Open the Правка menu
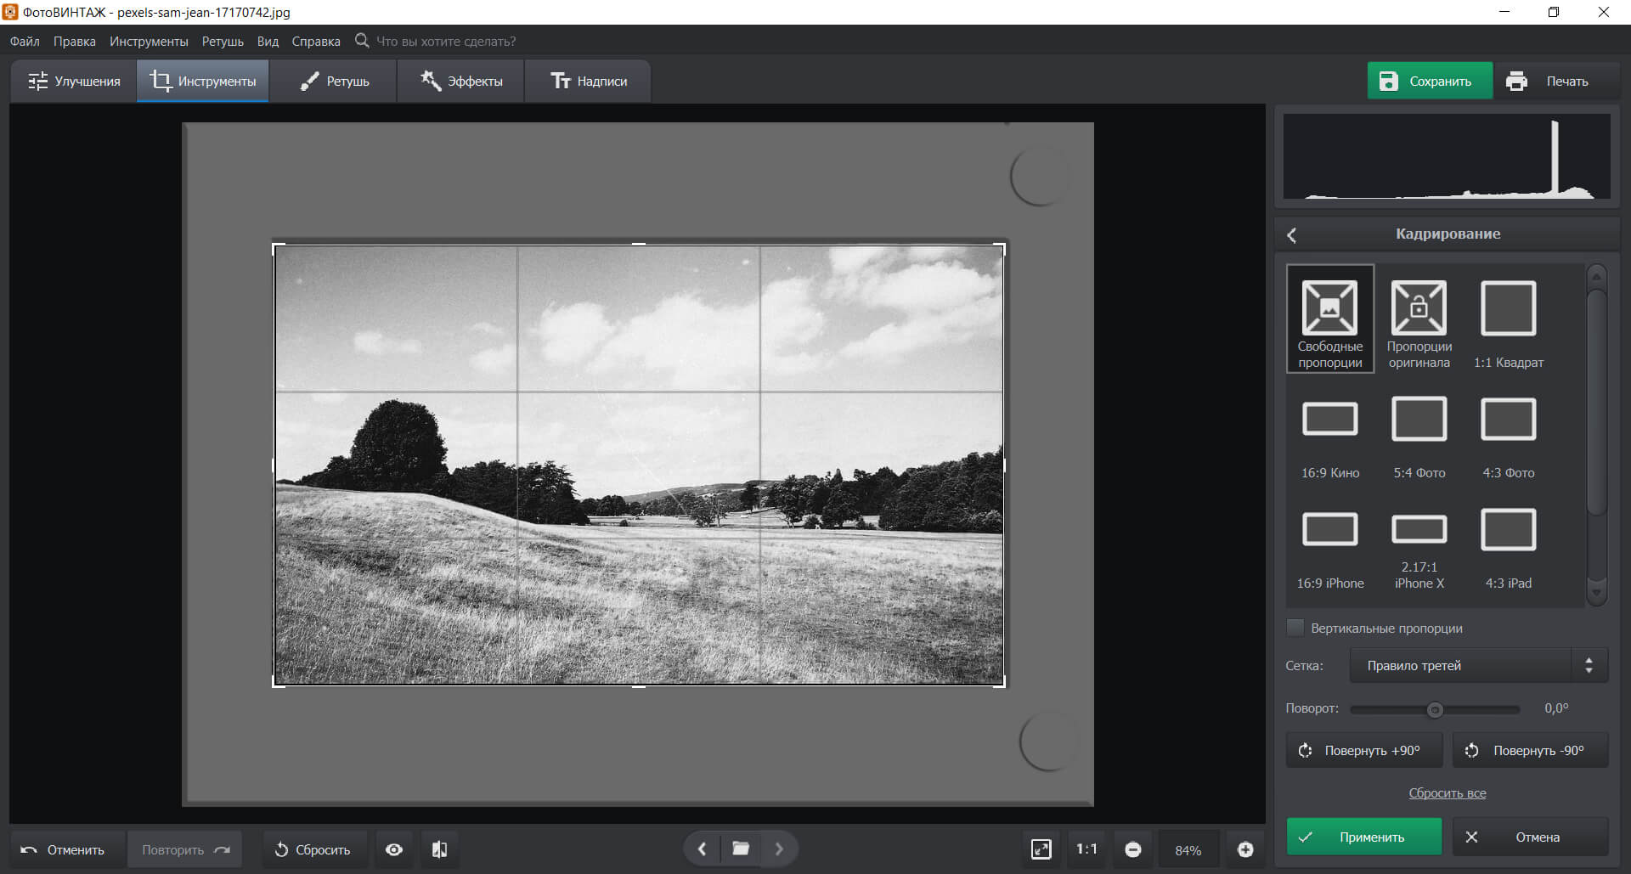Screen dimensions: 1631x874 point(75,41)
